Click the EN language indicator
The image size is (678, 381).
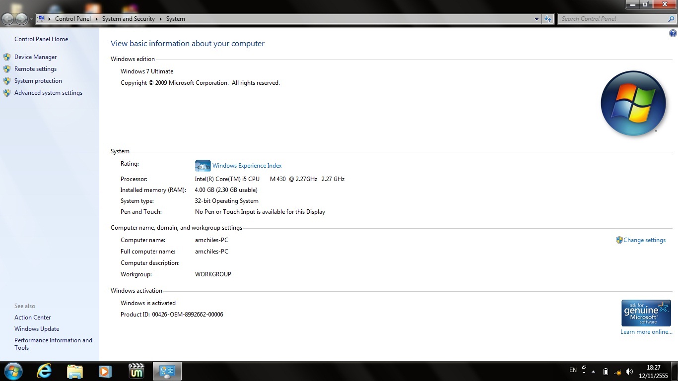point(573,370)
